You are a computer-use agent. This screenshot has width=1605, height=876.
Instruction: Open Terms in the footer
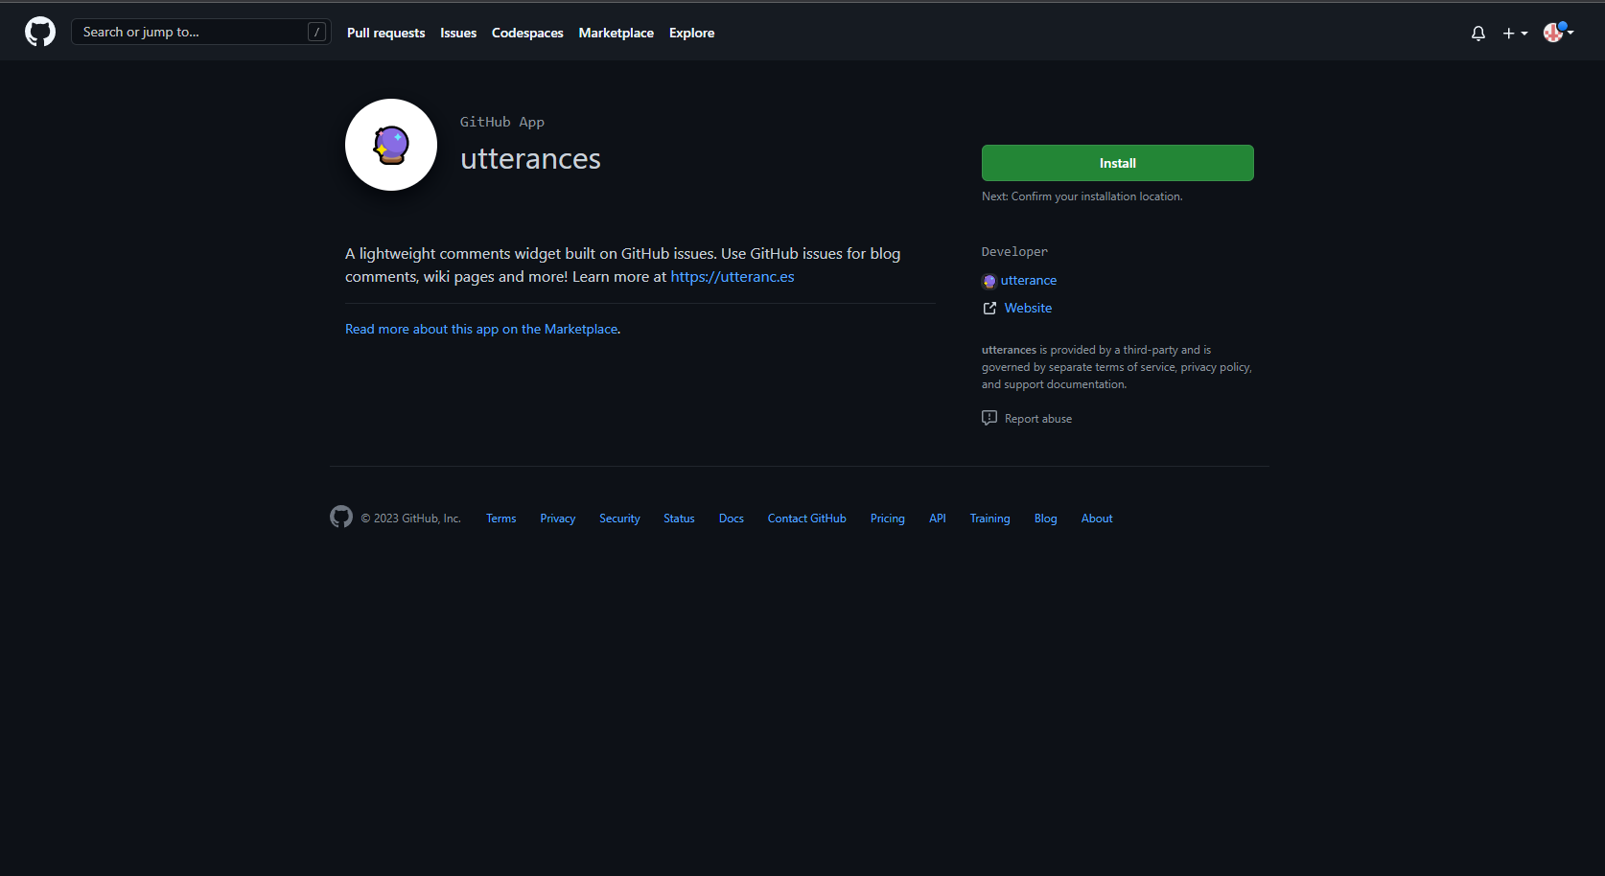point(501,519)
